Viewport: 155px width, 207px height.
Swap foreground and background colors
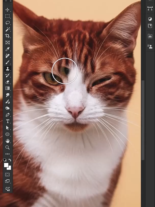[x=10, y=160]
